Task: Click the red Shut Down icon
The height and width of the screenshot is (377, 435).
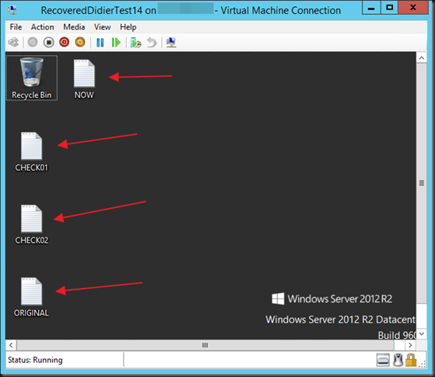Action: coord(64,43)
